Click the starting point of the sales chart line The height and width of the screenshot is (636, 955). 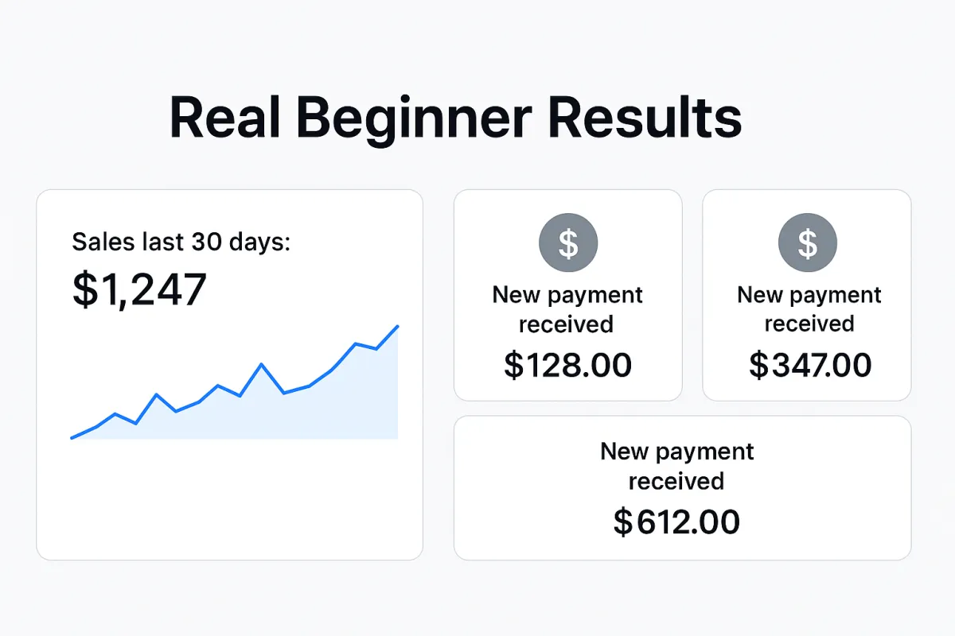72,437
